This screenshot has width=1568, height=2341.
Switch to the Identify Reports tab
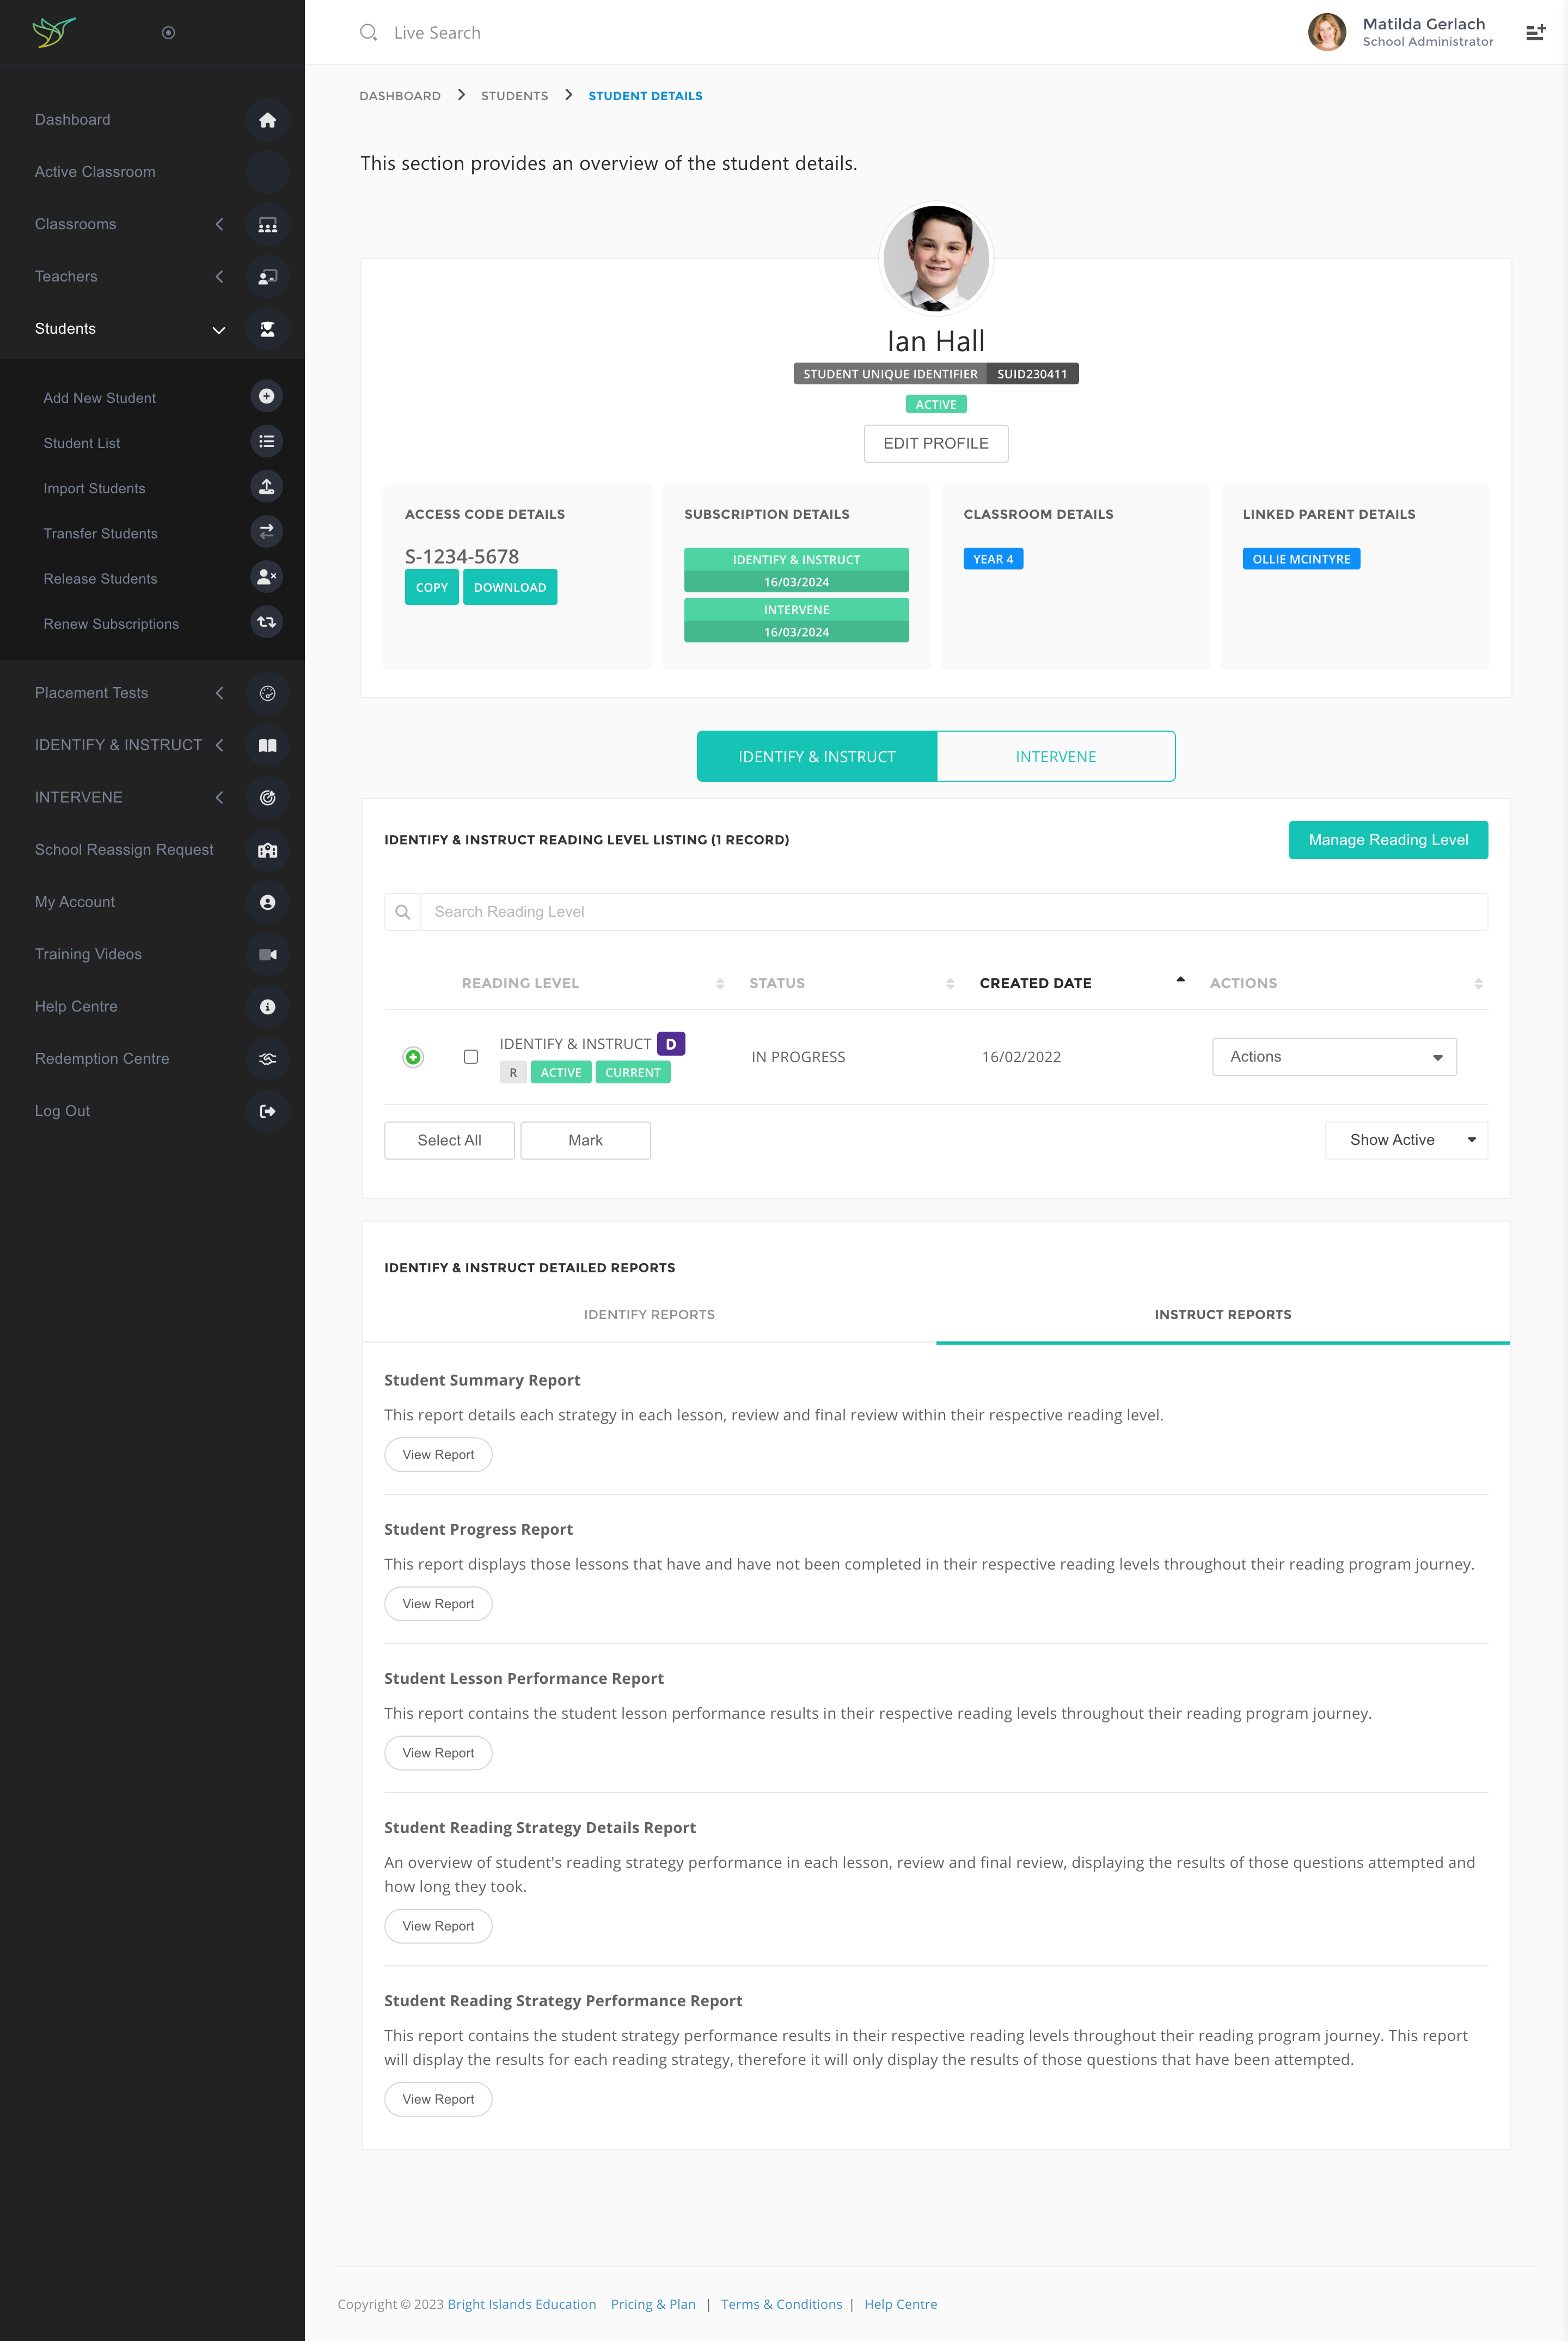(649, 1315)
